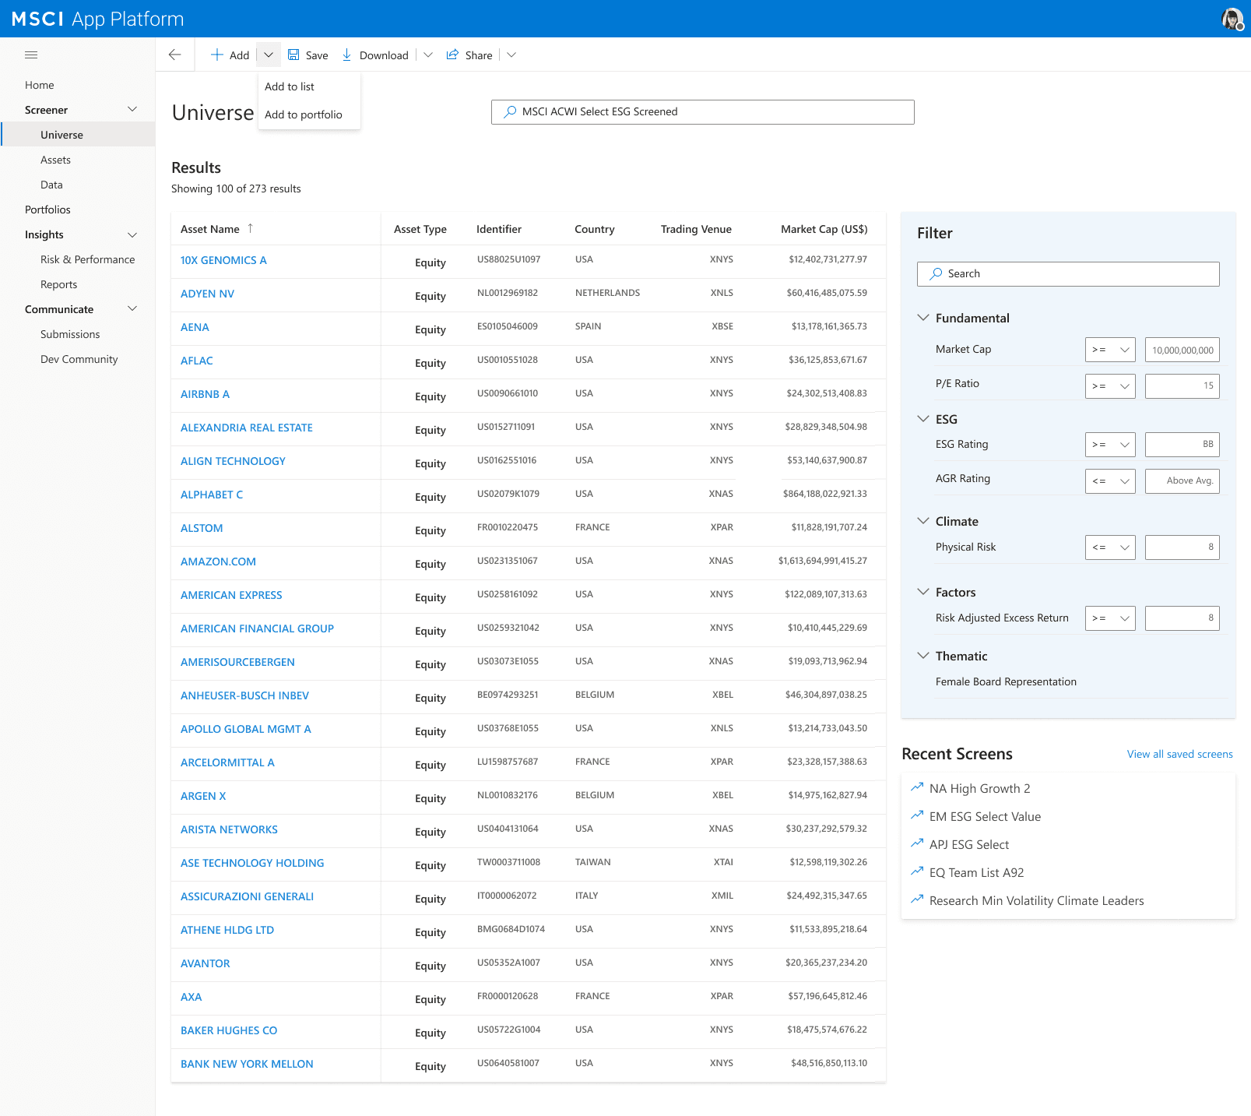
Task: Sort by Market Cap (US$) column header
Action: [x=824, y=229]
